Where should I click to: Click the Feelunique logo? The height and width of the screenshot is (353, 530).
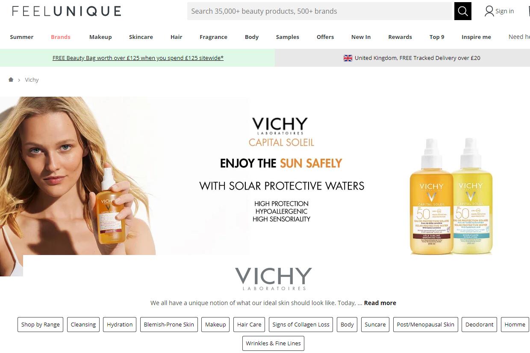(67, 11)
